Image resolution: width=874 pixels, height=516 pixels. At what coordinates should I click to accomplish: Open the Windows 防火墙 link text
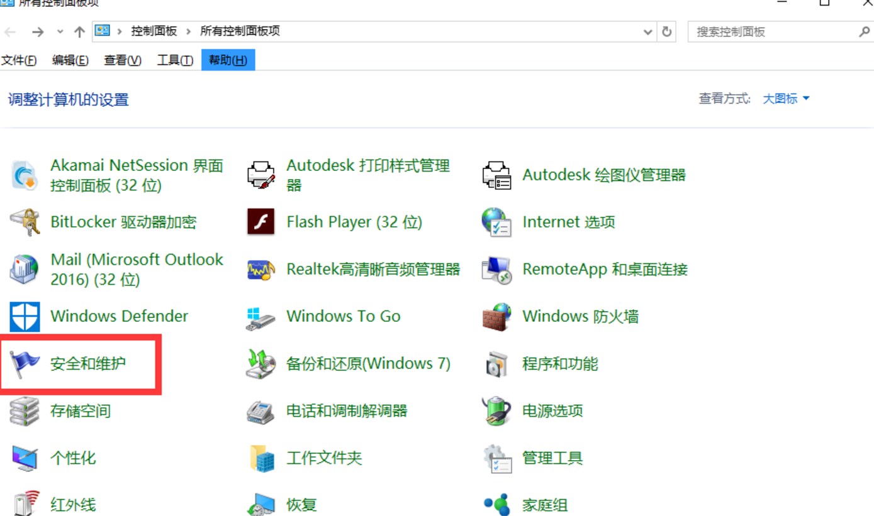tap(580, 317)
